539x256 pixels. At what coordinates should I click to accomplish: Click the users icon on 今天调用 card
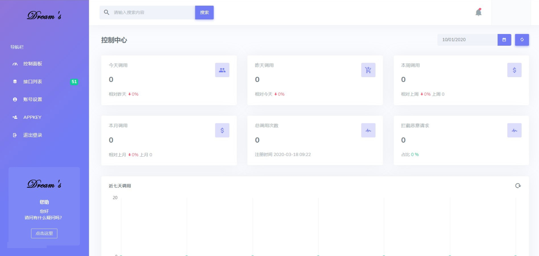coord(222,70)
